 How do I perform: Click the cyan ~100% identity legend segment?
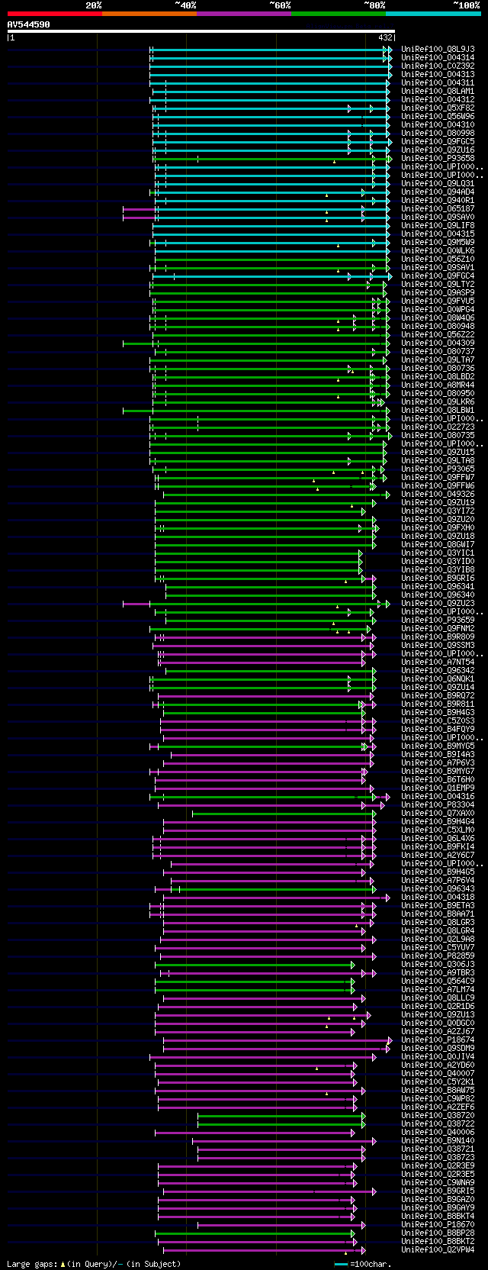tap(433, 14)
